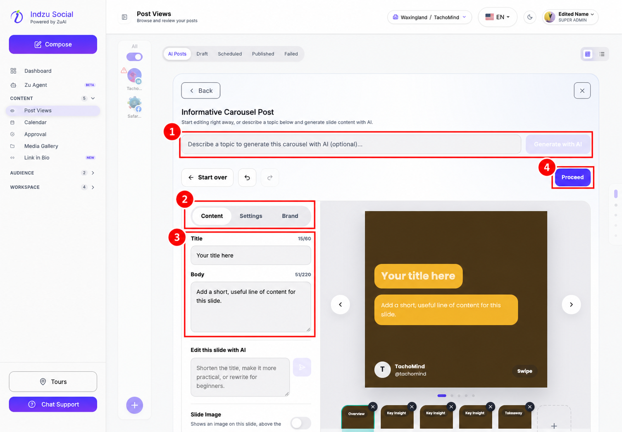Undo the last edit

tap(247, 177)
